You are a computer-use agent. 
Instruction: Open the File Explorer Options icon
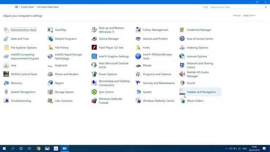point(6,47)
